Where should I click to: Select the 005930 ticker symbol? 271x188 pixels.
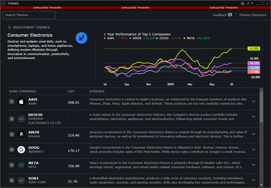(x=35, y=115)
